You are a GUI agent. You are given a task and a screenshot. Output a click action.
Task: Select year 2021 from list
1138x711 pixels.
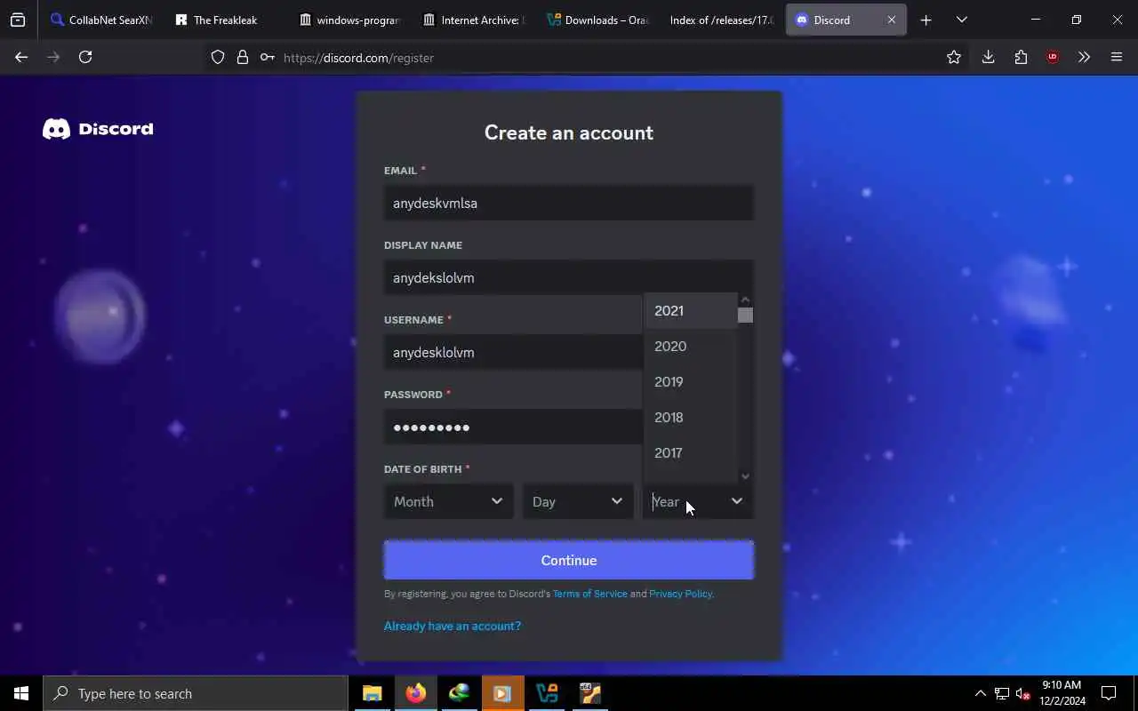691,310
